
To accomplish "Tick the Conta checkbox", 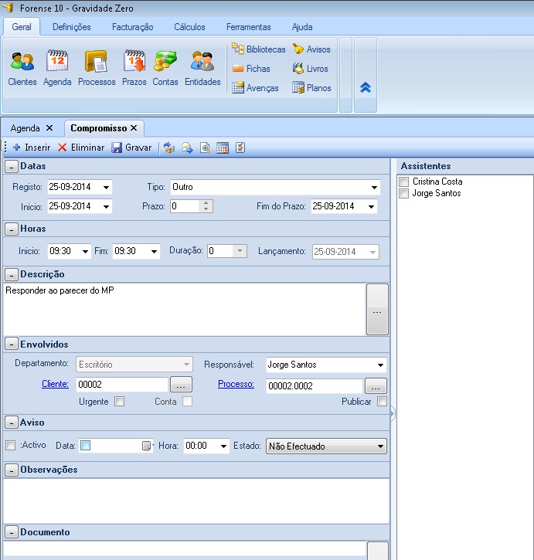I will click(x=187, y=402).
